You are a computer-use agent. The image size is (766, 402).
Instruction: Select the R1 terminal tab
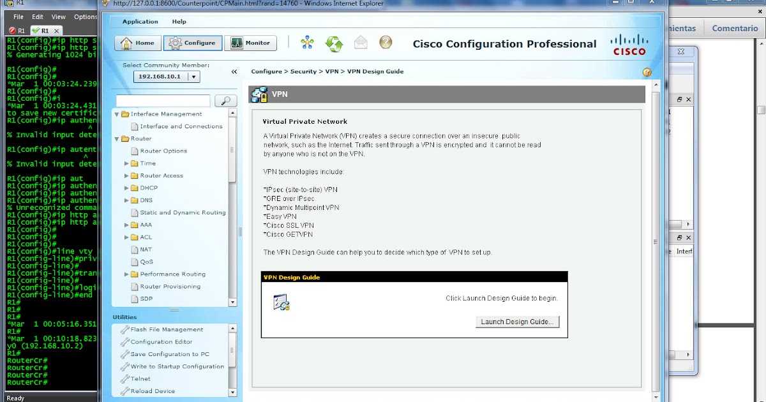coord(45,30)
